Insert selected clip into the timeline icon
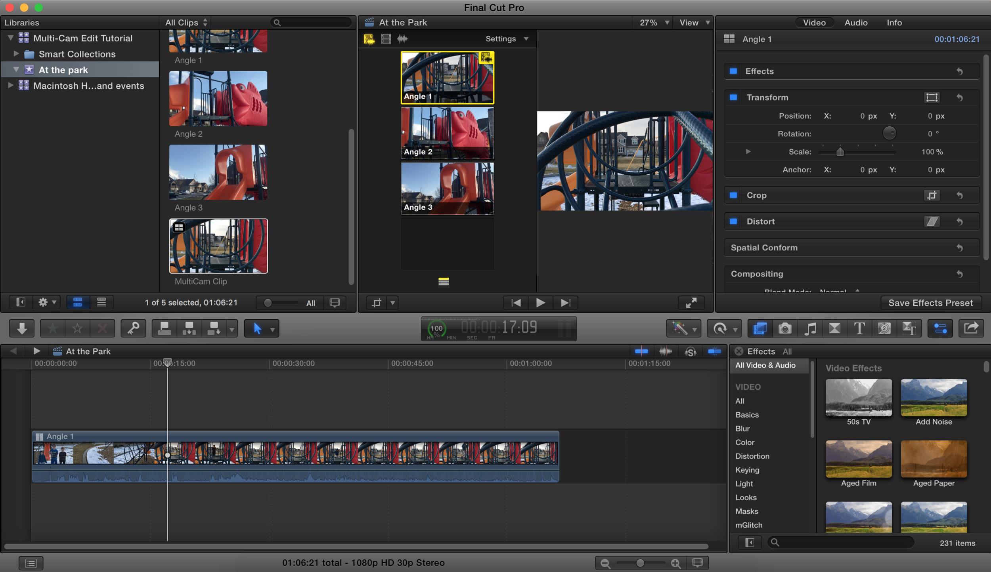Viewport: 991px width, 572px height. pyautogui.click(x=189, y=328)
